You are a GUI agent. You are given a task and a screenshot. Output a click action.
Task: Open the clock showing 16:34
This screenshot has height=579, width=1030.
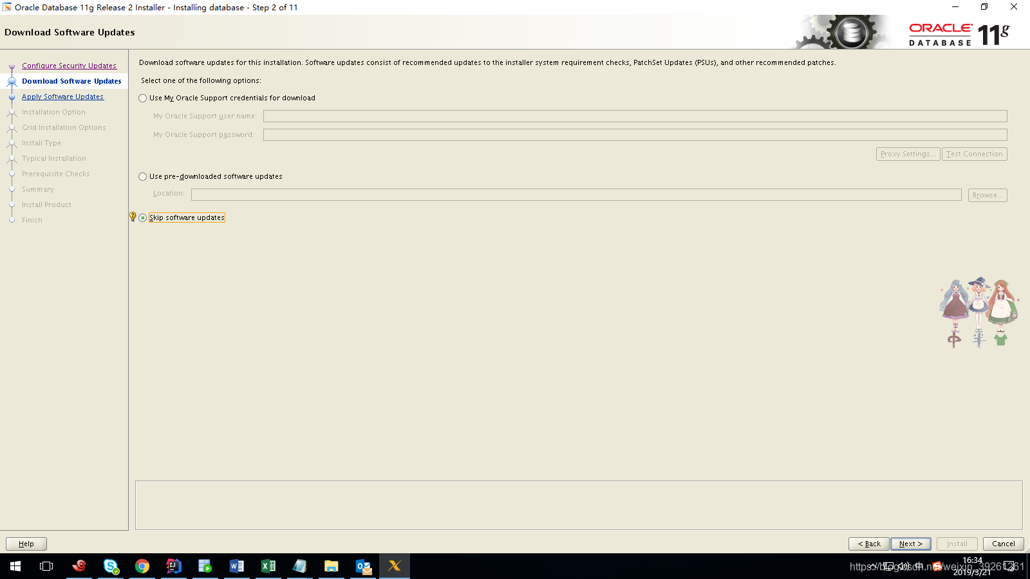coord(973,566)
